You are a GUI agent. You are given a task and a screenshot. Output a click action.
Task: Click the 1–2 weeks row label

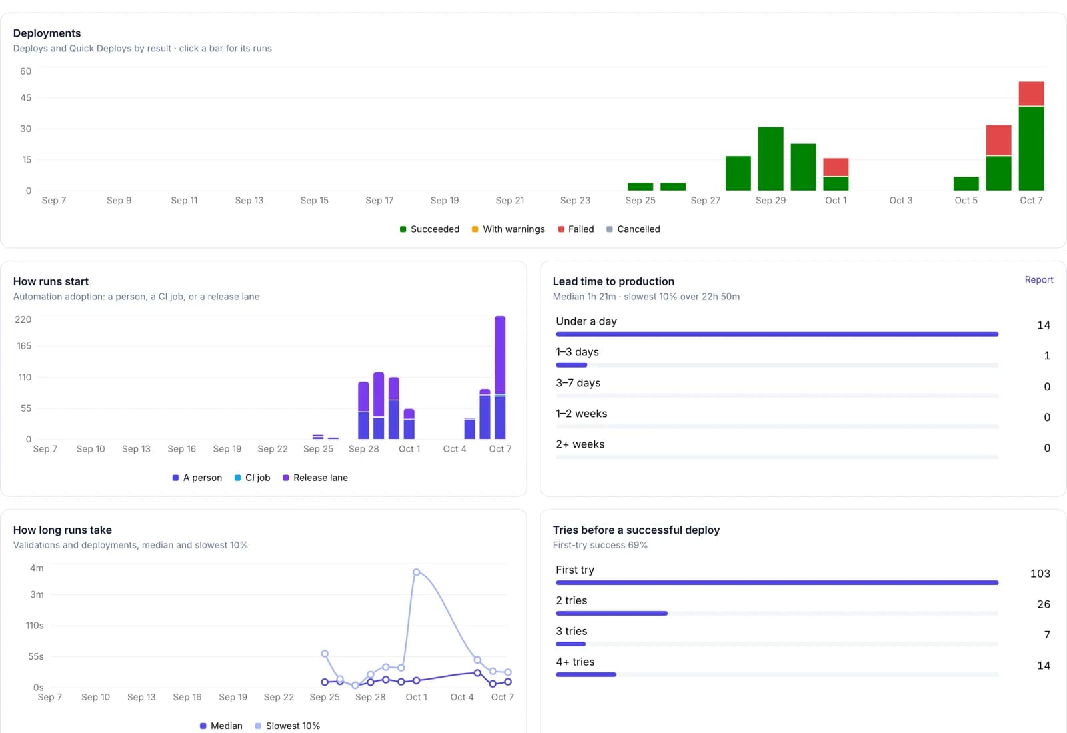point(582,414)
